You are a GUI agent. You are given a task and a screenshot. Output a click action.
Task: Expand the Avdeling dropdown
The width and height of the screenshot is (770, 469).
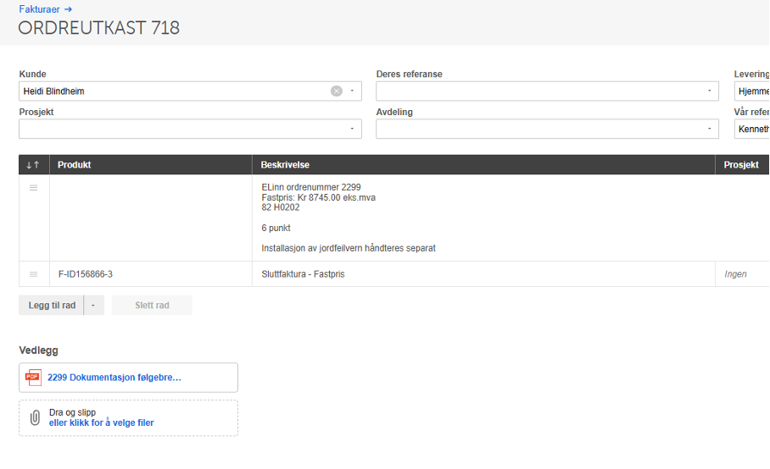pos(709,129)
